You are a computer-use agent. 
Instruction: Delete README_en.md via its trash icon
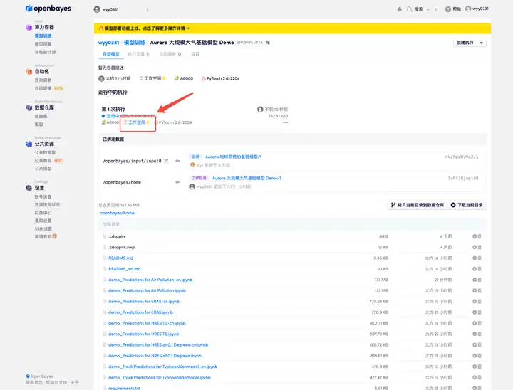pos(480,269)
